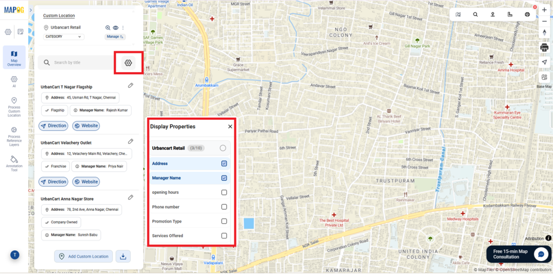
Task: Enable the Services Offered checkbox
Action: point(224,236)
